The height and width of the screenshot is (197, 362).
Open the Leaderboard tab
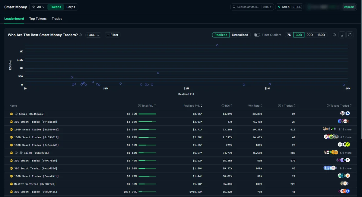coord(14,19)
